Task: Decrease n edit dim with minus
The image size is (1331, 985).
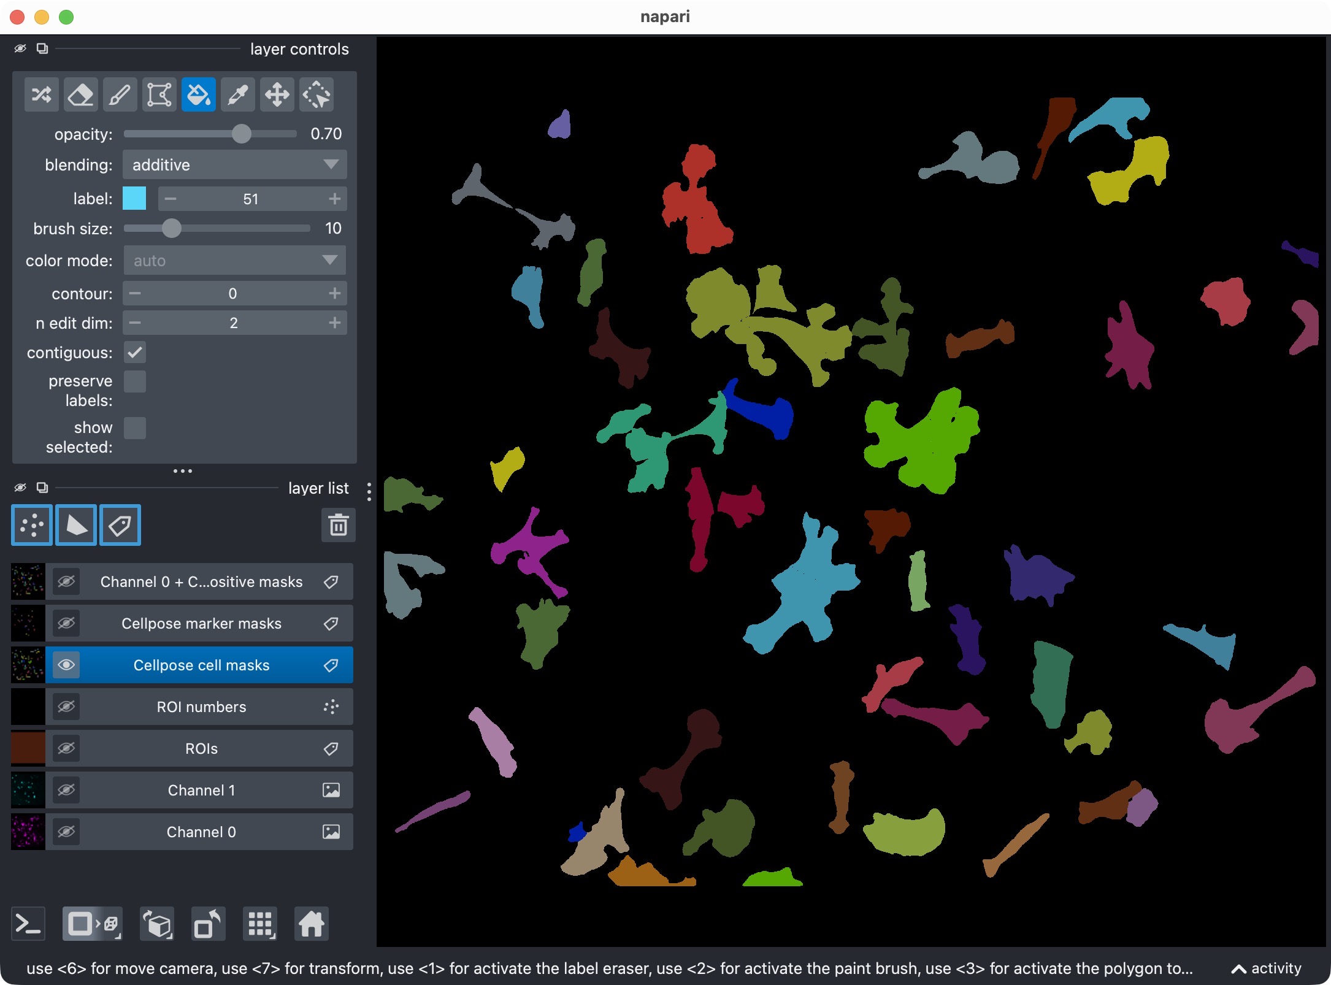Action: point(135,323)
